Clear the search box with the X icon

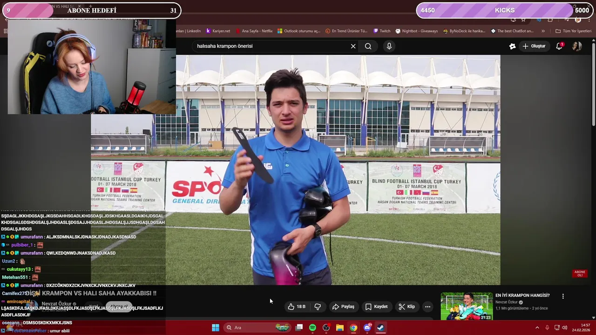point(353,46)
